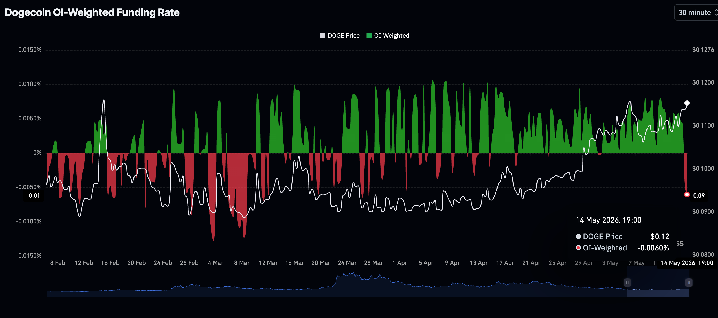Click the $0.1200 right axis label
The height and width of the screenshot is (318, 718).
pos(703,82)
